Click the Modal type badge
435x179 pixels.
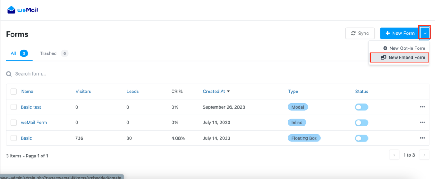point(298,107)
